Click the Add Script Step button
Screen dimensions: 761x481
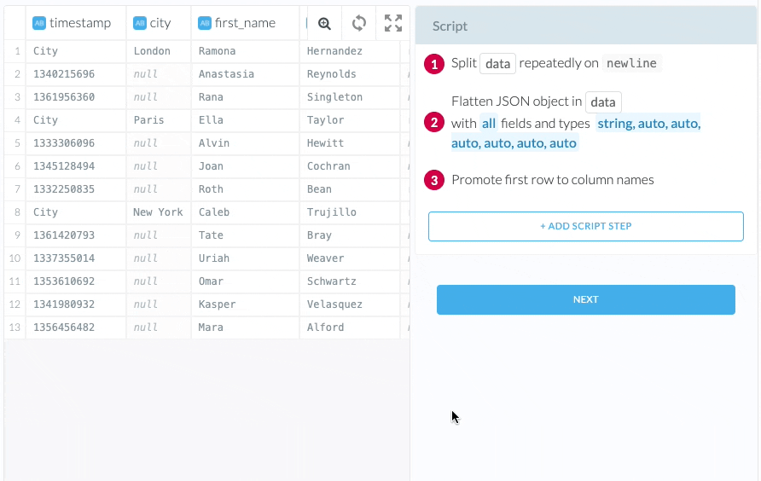[x=585, y=226]
